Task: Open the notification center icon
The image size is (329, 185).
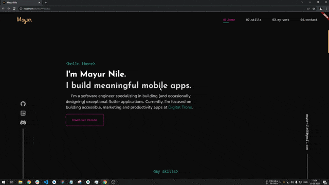Action: click(324, 182)
